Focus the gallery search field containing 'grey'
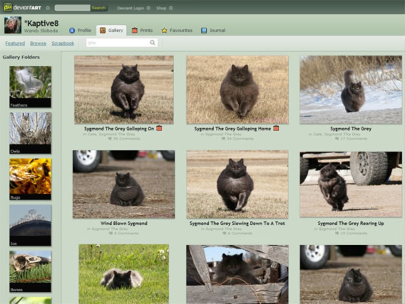The height and width of the screenshot is (304, 405). 118,43
